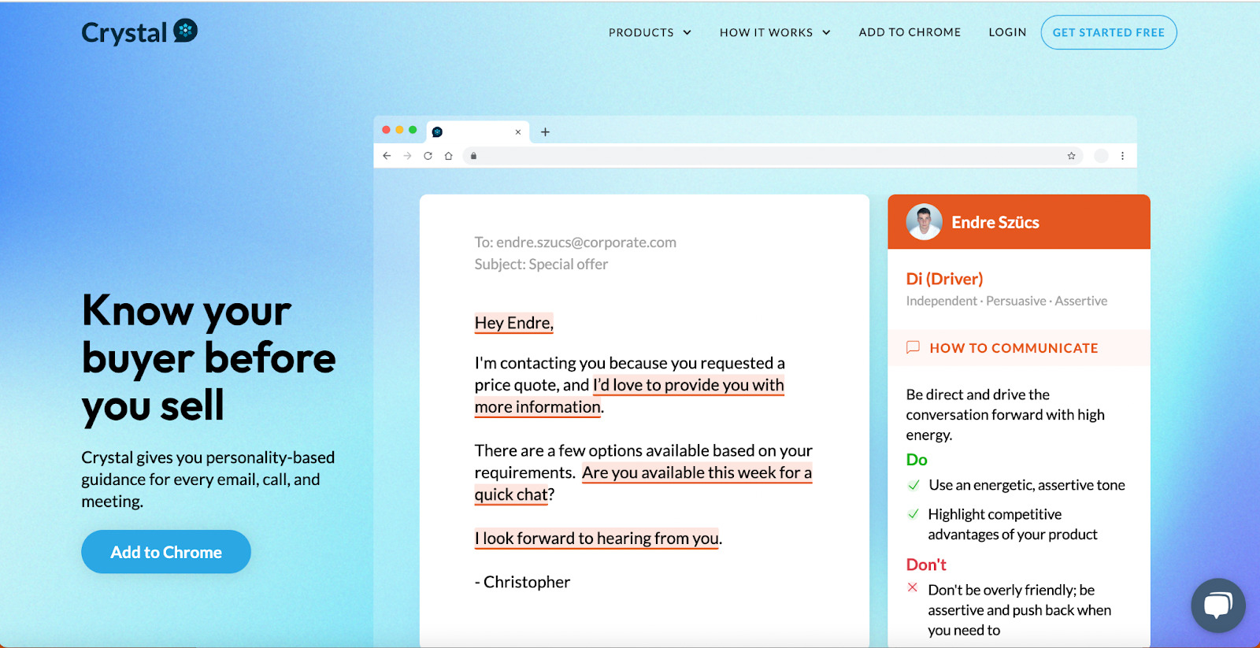The height and width of the screenshot is (648, 1260).
Task: Click the Di (Driver) personality label
Action: point(944,279)
